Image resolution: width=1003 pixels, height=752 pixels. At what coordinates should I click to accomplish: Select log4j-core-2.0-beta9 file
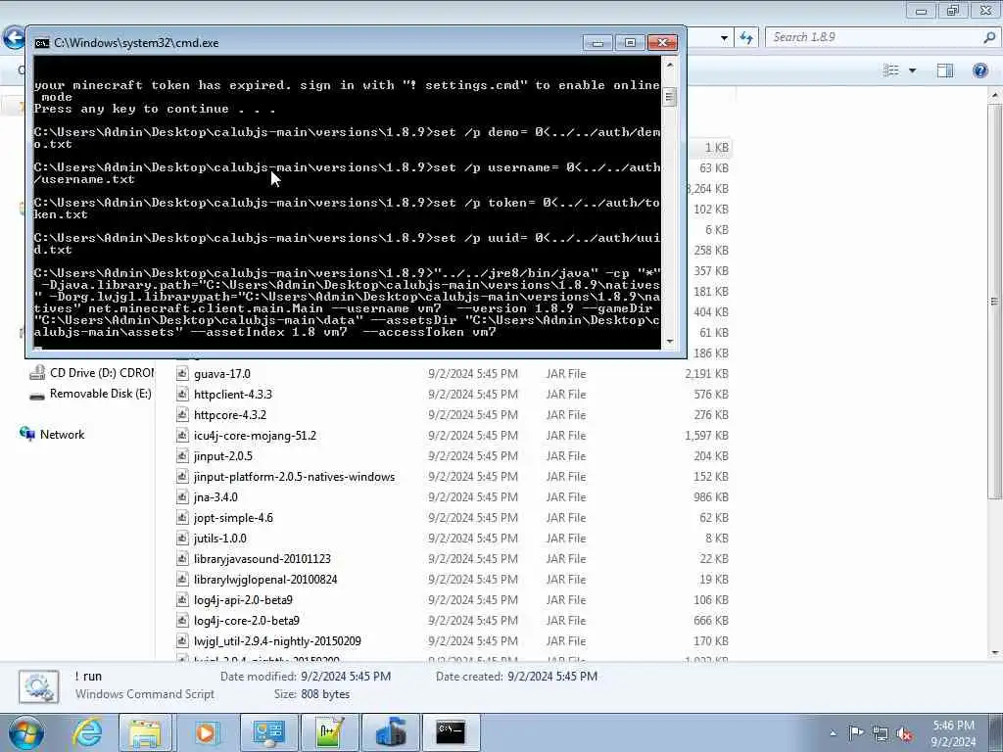tap(246, 620)
